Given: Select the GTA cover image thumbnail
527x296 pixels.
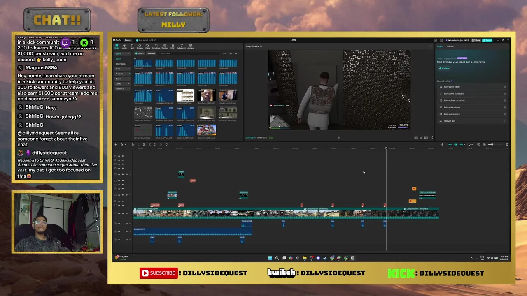Looking at the screenshot, I should (206, 130).
